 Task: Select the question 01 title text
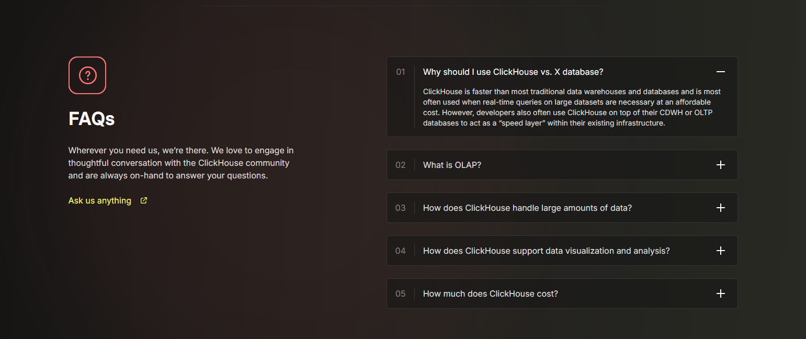point(512,72)
